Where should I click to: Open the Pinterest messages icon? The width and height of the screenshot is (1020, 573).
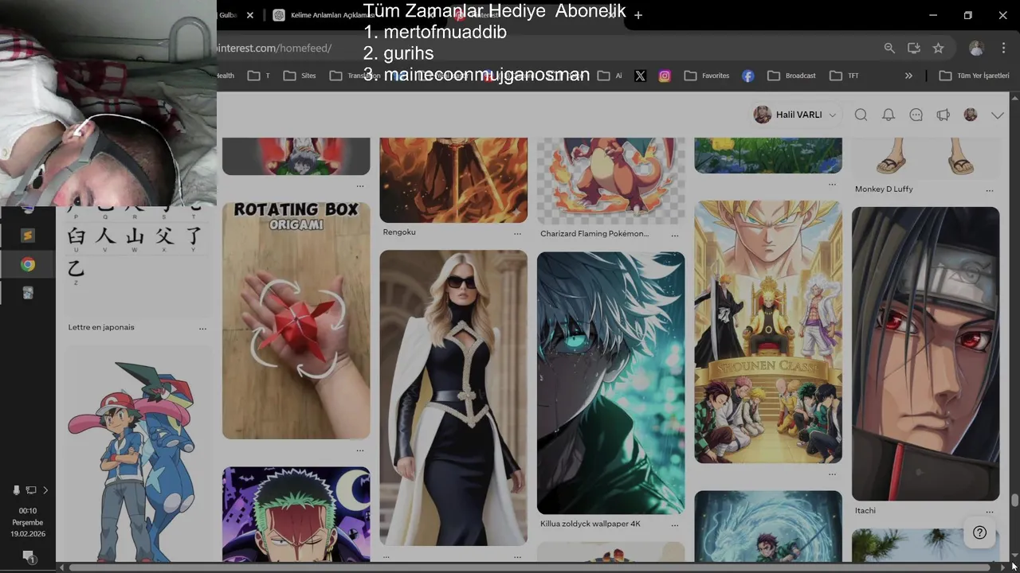pos(916,115)
